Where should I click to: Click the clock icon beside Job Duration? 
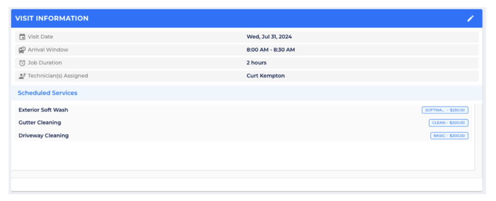tap(22, 63)
